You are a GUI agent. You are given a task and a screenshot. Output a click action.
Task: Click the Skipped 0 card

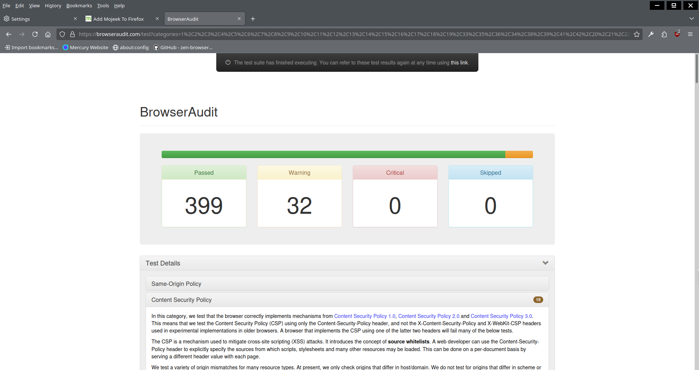click(x=491, y=196)
